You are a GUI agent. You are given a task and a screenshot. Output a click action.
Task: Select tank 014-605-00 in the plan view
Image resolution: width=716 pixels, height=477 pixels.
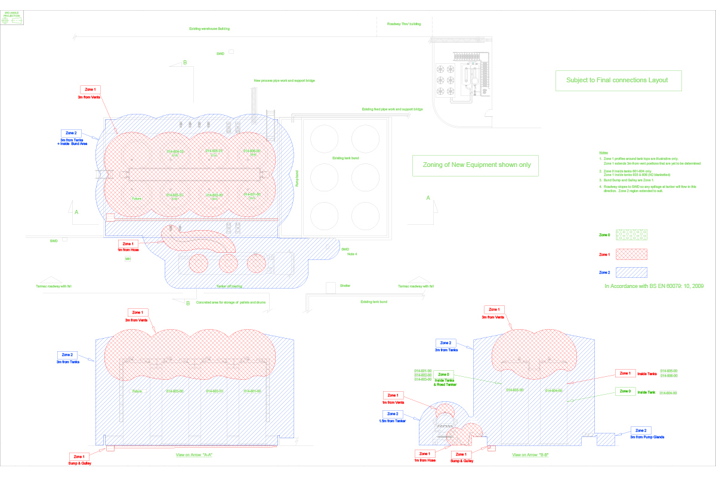[214, 151]
